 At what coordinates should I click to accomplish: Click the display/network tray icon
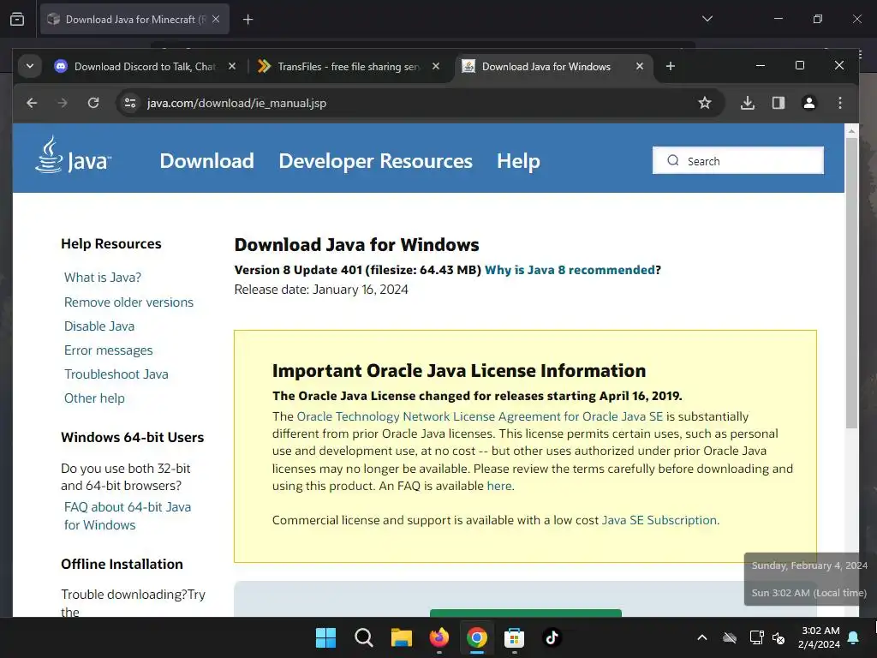756,637
